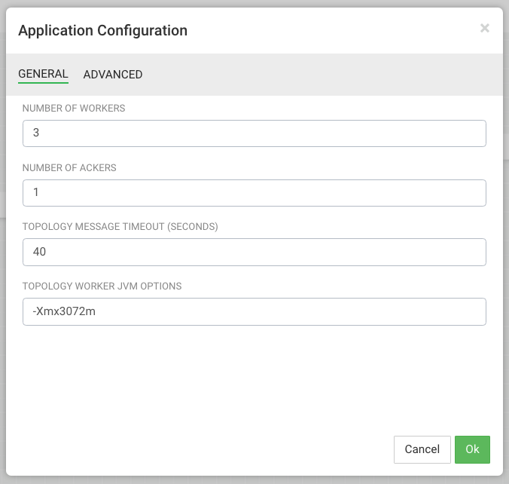
Task: Confirm settings with the green Ok button
Action: [472, 449]
